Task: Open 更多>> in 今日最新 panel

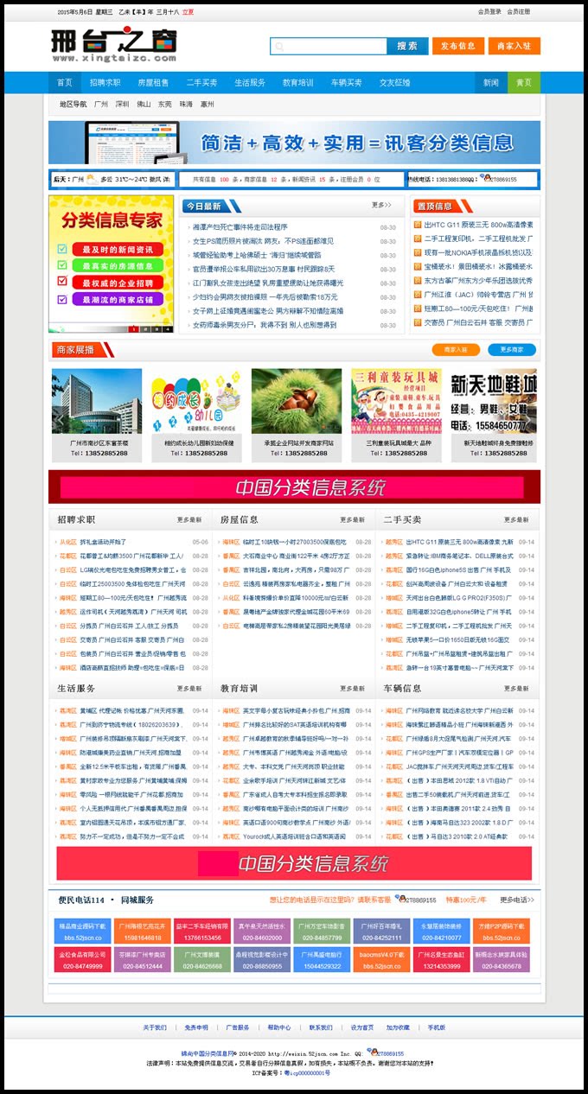Action: tap(381, 206)
